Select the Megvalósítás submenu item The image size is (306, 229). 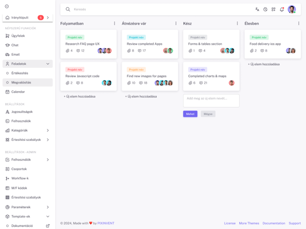pos(28,82)
